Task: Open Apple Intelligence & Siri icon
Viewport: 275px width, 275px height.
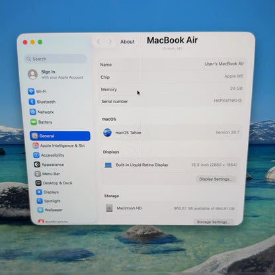Action: 36,145
